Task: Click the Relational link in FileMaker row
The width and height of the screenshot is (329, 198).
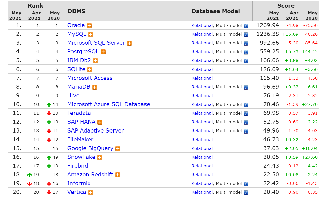Action: click(x=202, y=140)
